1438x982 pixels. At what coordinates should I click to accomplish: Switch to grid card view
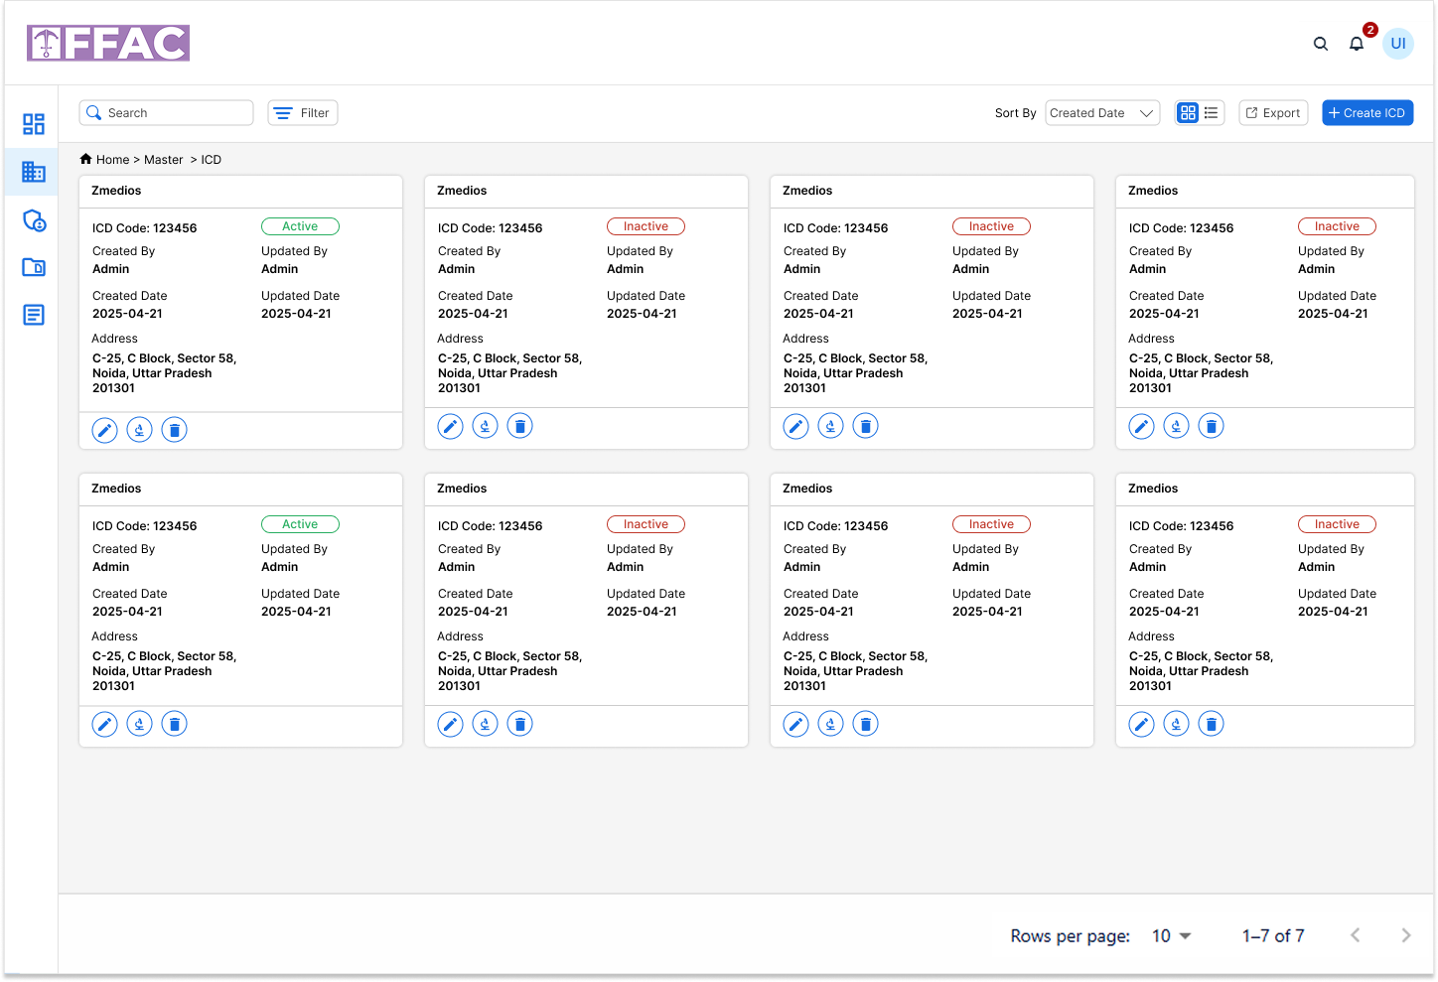[x=1188, y=113]
